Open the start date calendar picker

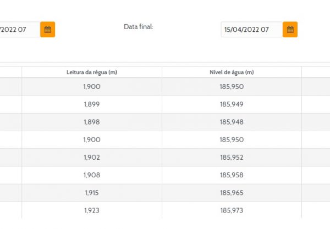[47, 30]
